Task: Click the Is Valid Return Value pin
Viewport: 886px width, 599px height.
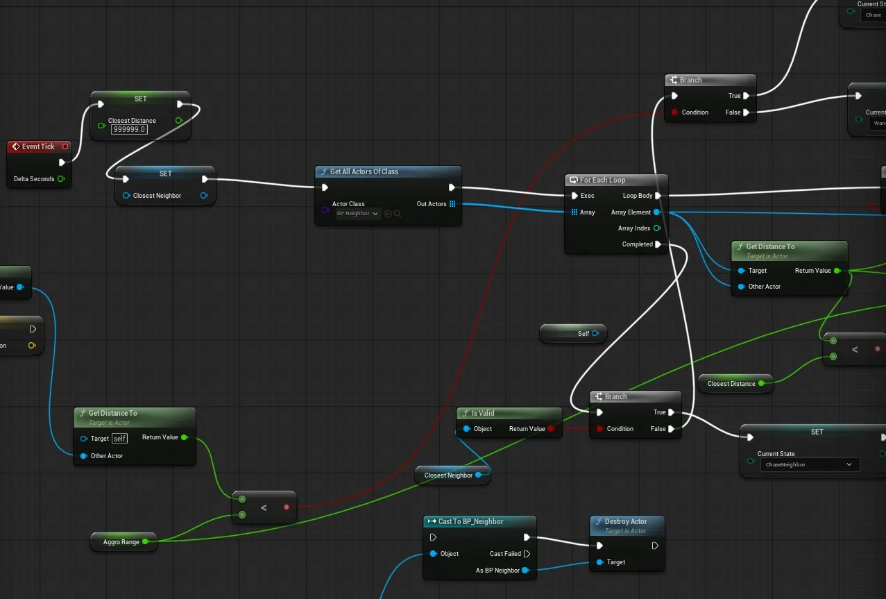Action: pos(551,429)
